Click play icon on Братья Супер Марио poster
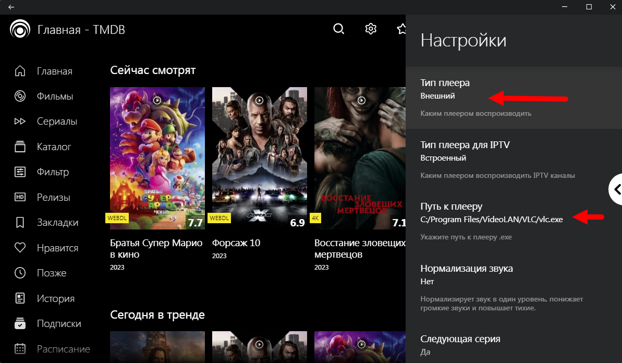The height and width of the screenshot is (363, 622). [157, 100]
